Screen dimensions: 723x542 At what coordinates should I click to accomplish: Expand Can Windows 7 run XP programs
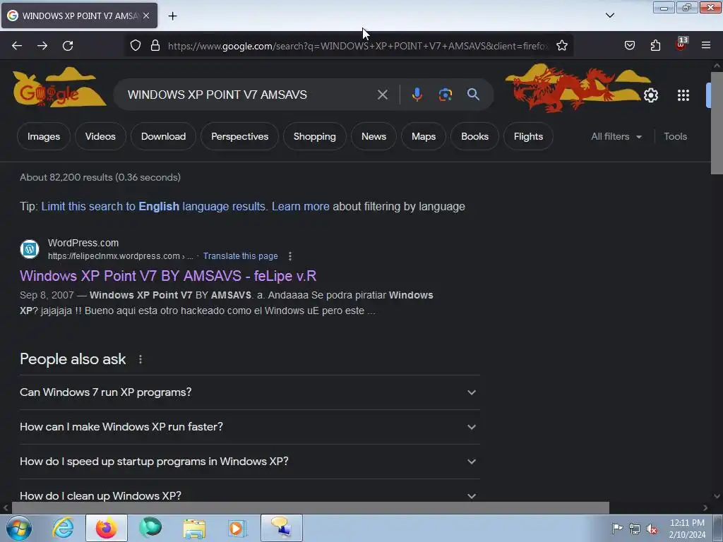(x=249, y=392)
